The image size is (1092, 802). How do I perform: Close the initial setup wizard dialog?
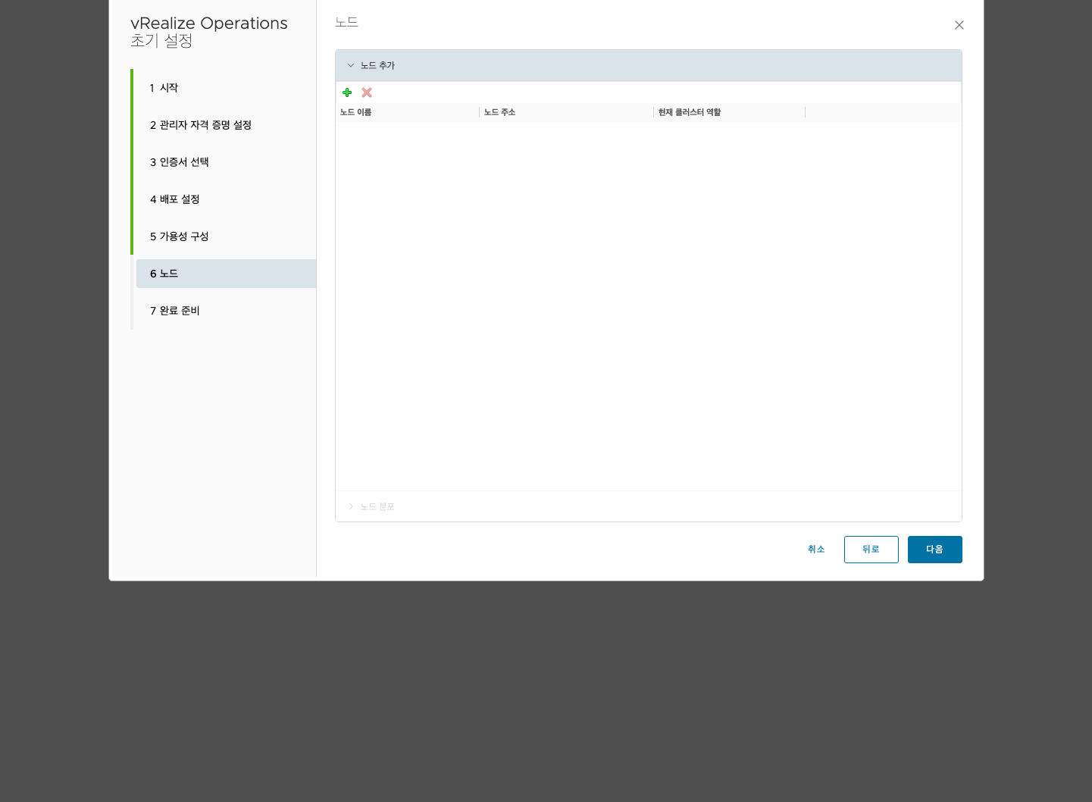coord(959,25)
